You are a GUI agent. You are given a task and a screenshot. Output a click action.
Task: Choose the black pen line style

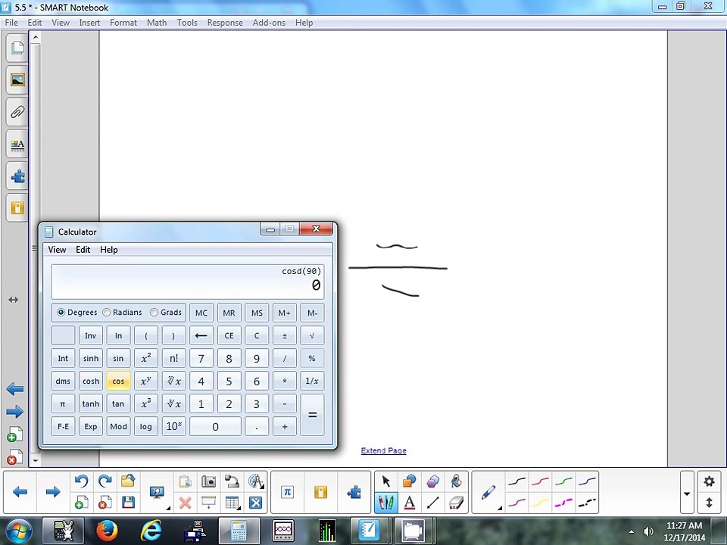(516, 481)
